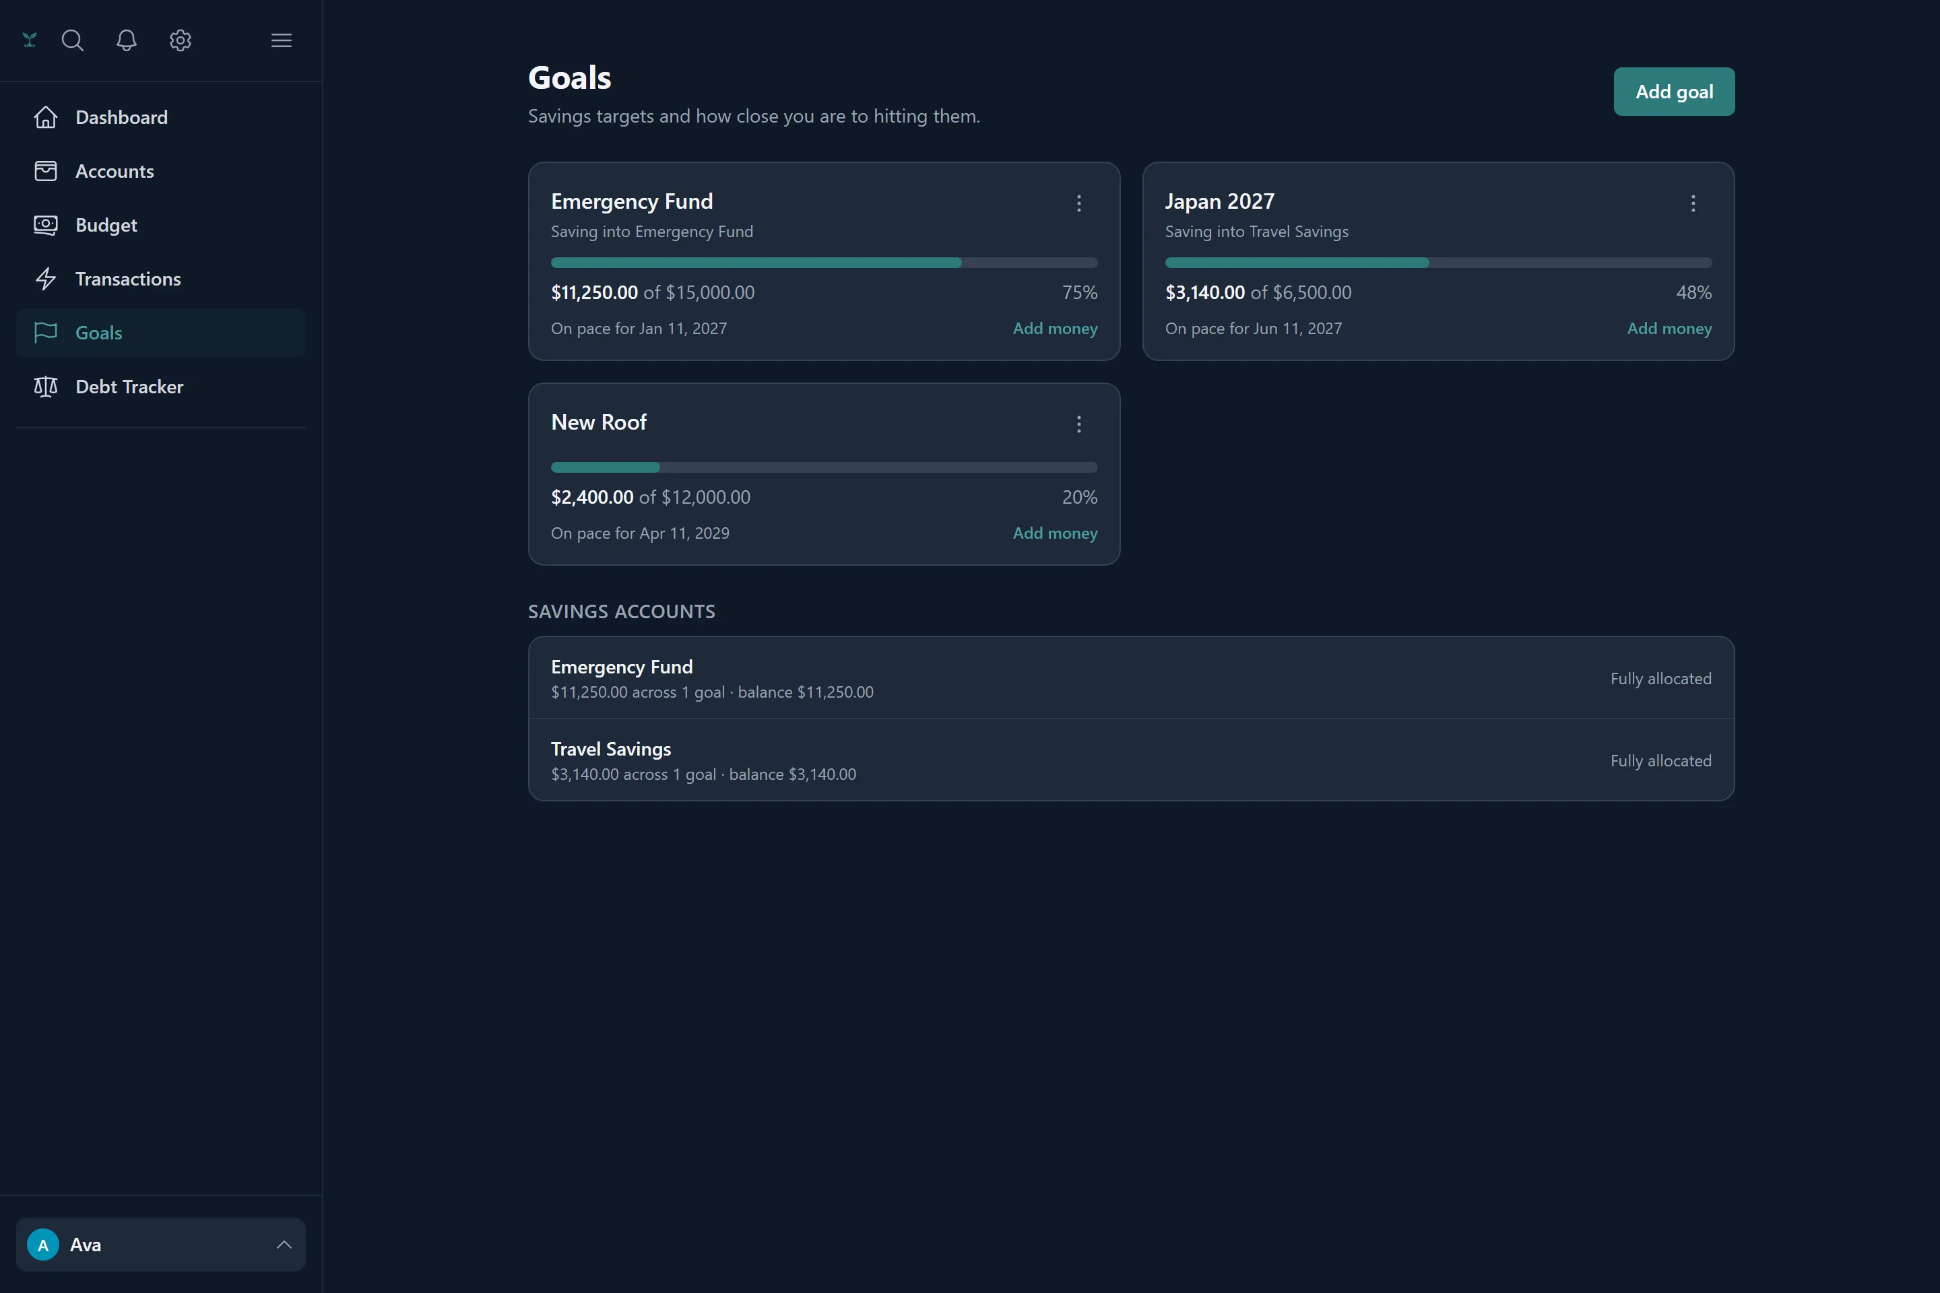The width and height of the screenshot is (1940, 1293).
Task: Click the SAVINGS ACCOUNTS section heading
Action: point(621,611)
